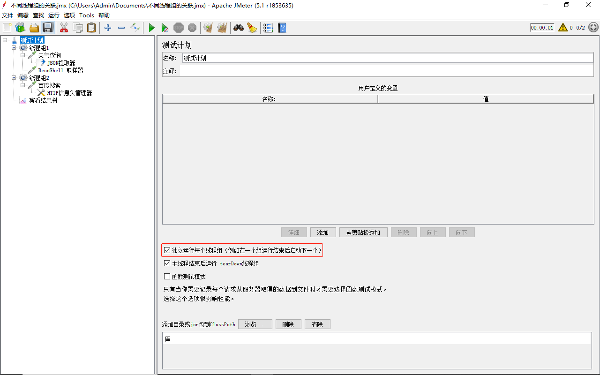Select 线程组1 in the tree
This screenshot has width=600, height=375.
coord(39,48)
